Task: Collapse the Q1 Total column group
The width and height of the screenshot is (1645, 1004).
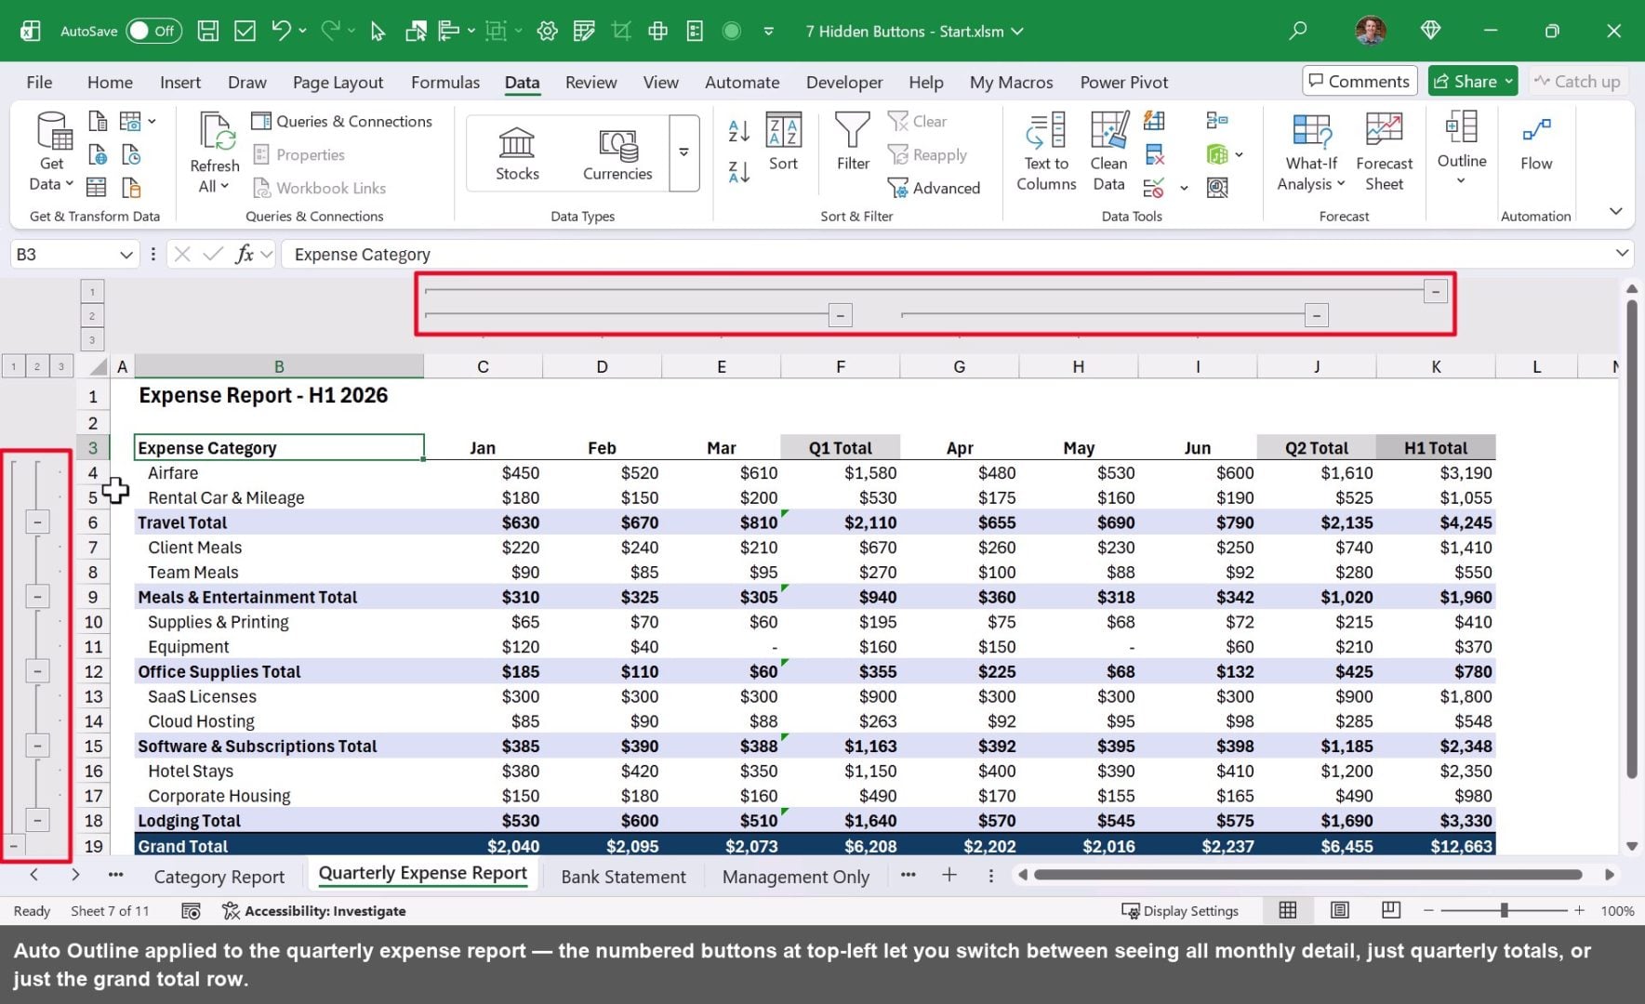Action: point(840,315)
